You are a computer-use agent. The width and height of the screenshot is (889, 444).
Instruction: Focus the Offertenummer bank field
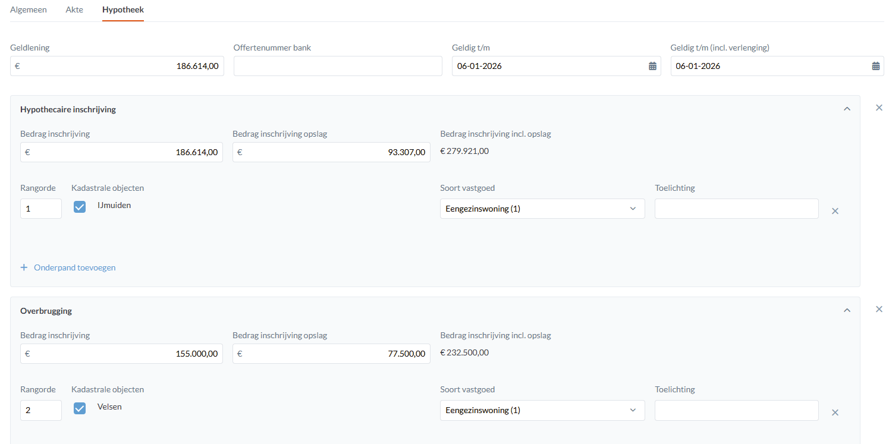point(338,66)
